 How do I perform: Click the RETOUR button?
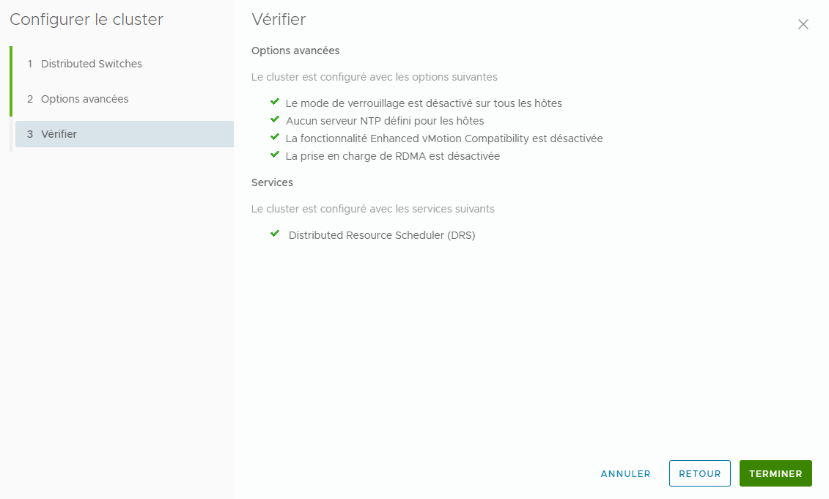pyautogui.click(x=699, y=473)
